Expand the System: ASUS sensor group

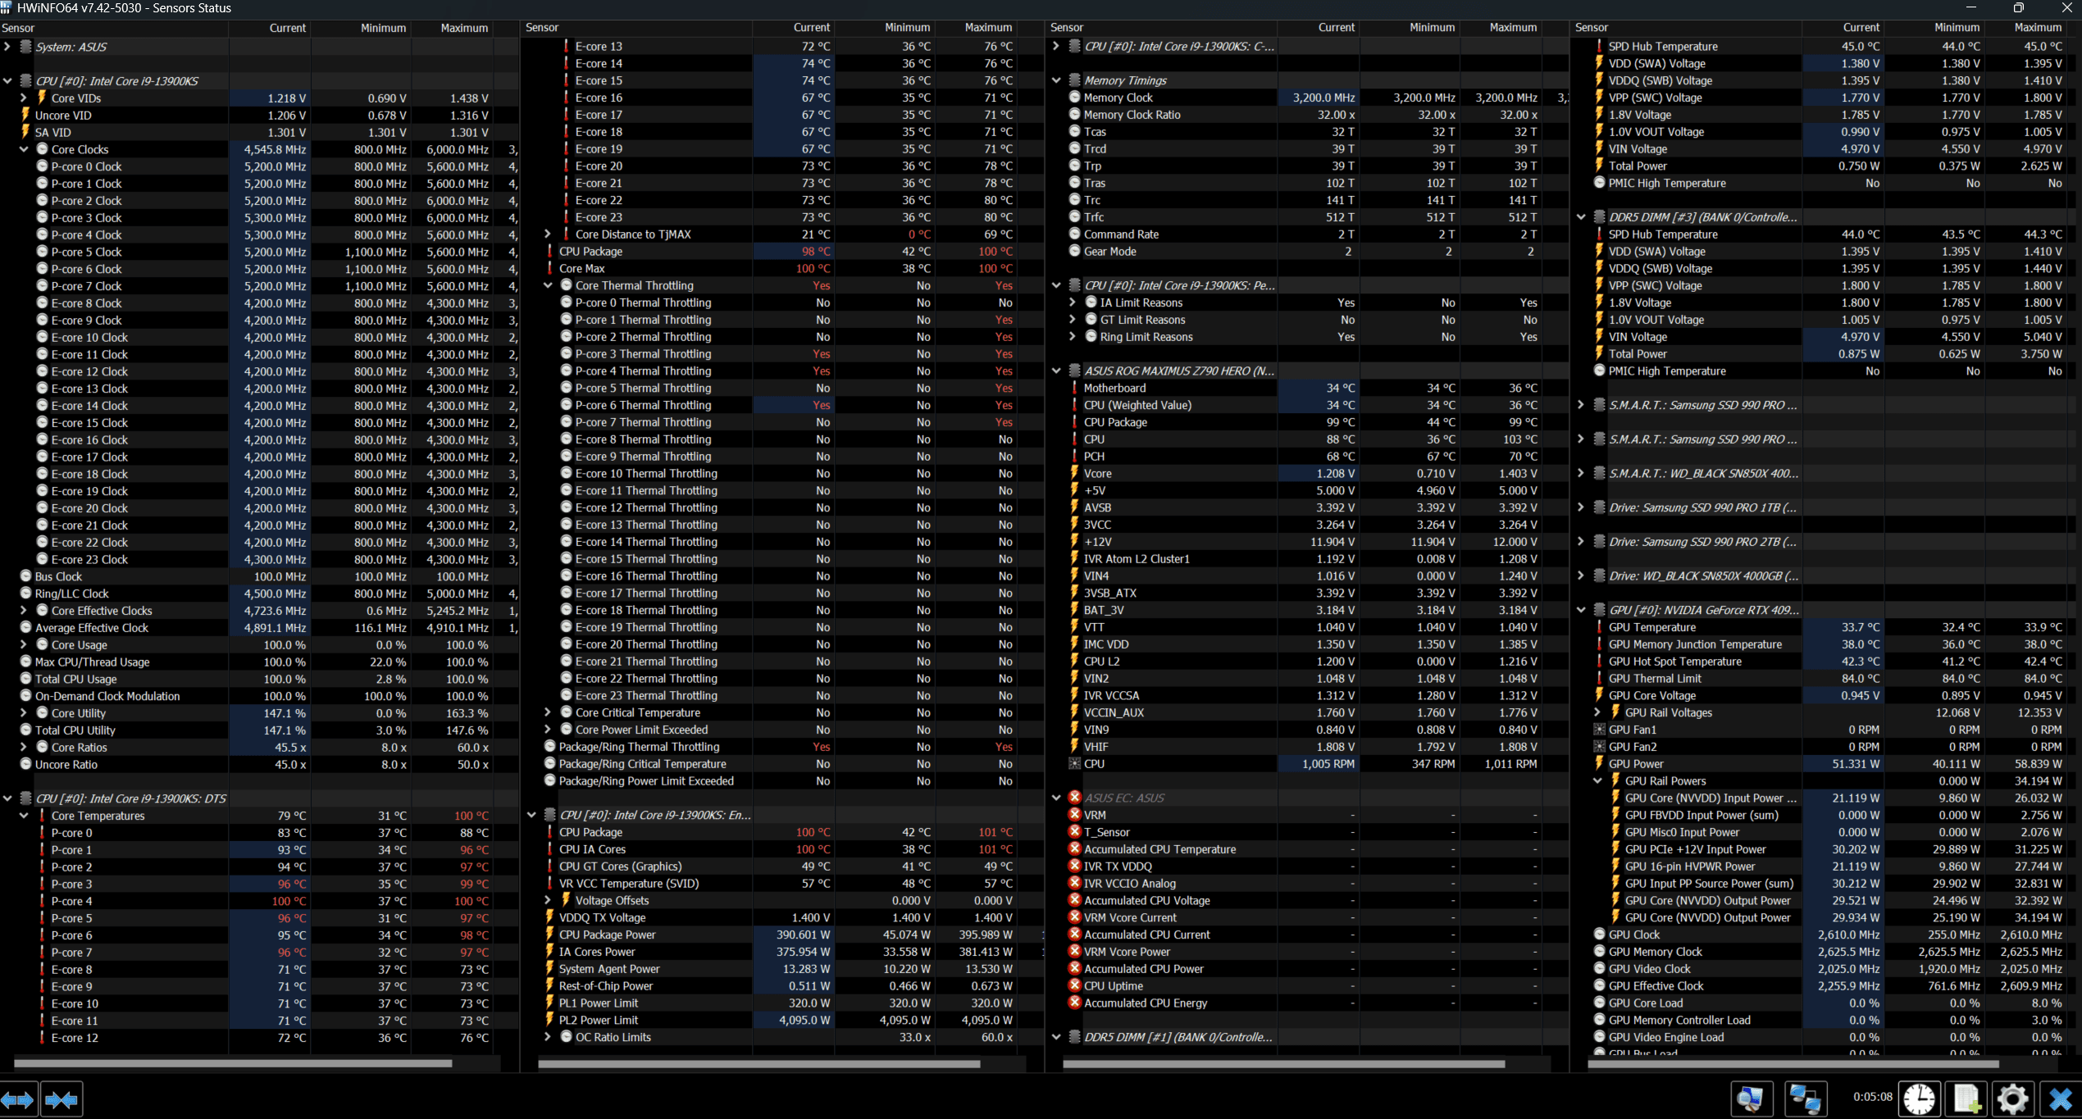tap(7, 47)
